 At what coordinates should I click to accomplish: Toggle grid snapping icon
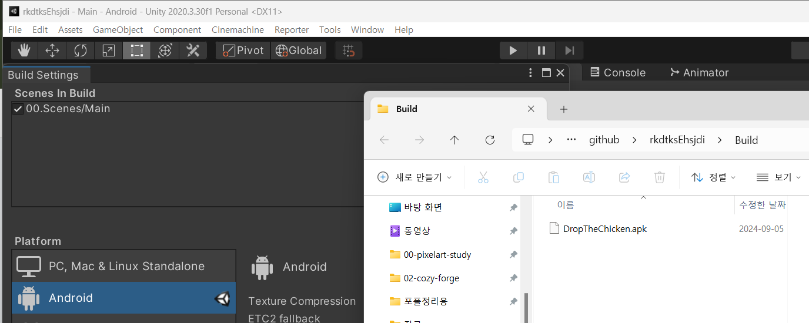(349, 51)
